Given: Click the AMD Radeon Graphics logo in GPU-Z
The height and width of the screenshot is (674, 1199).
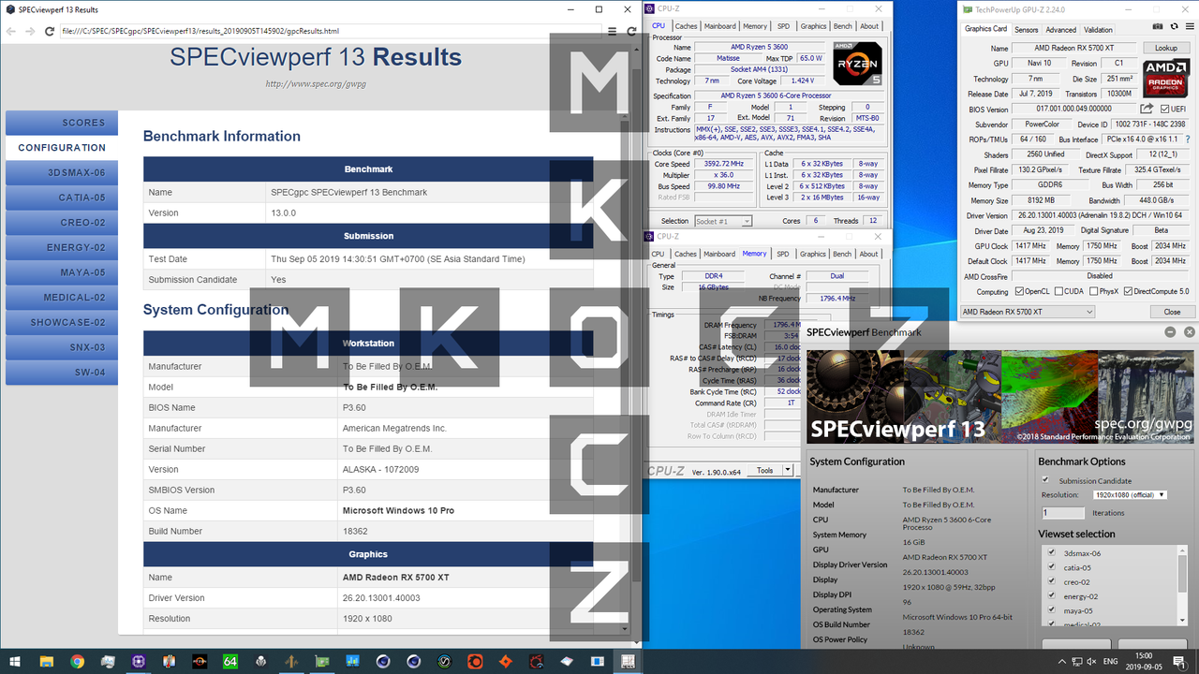Looking at the screenshot, I should coord(1165,79).
